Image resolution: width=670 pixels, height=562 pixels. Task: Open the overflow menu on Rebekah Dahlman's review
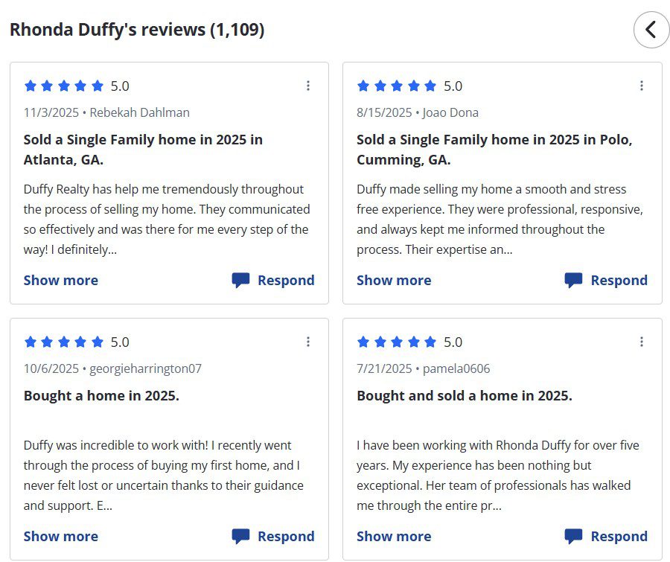pyautogui.click(x=309, y=86)
